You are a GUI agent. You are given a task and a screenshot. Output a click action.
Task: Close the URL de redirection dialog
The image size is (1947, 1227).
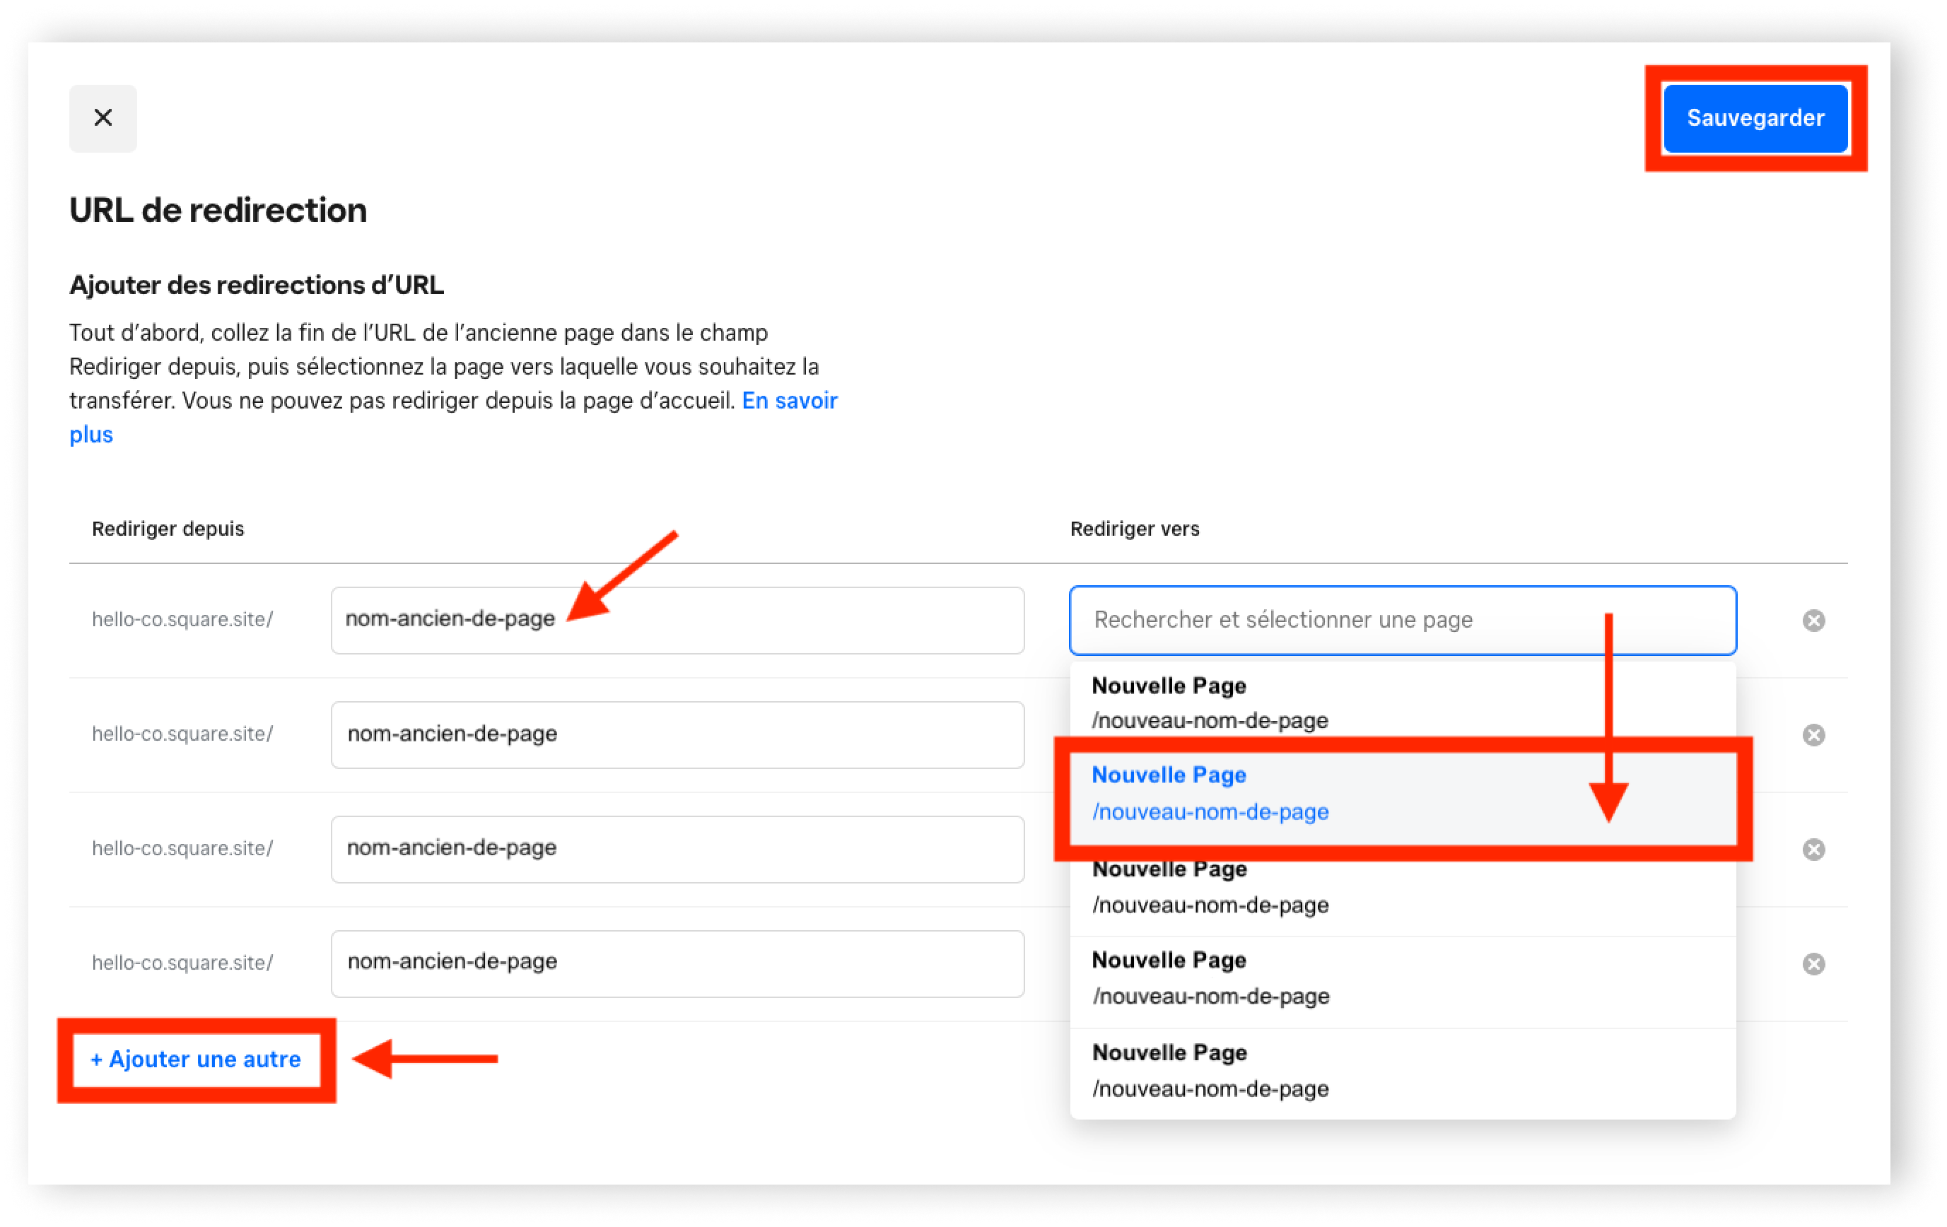coord(103,118)
